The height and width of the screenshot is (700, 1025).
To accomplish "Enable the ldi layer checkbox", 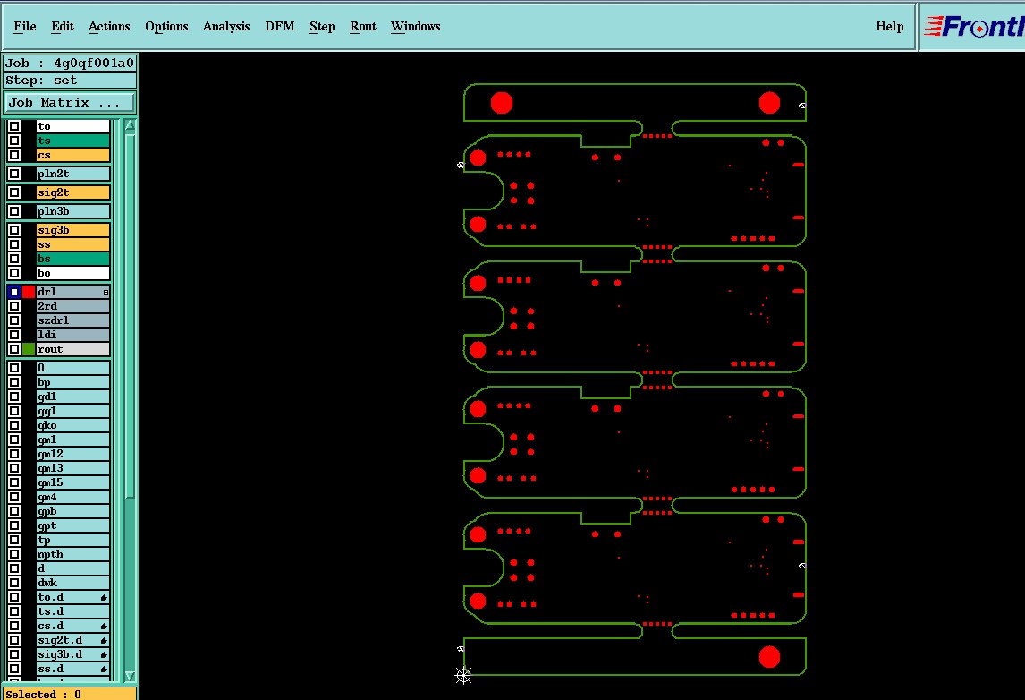I will [14, 335].
